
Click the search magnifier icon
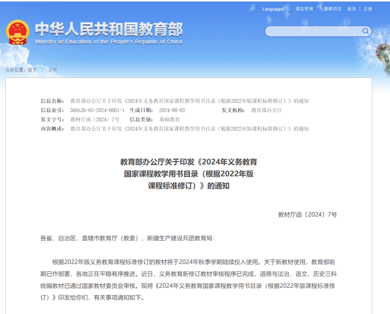[x=366, y=31]
